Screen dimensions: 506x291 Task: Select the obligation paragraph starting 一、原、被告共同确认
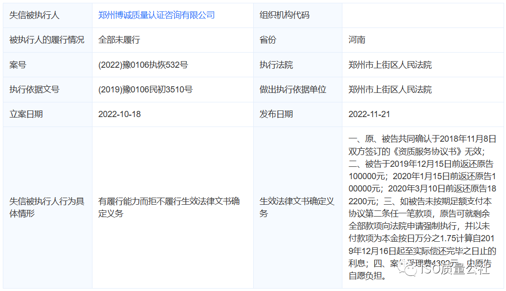click(423, 207)
